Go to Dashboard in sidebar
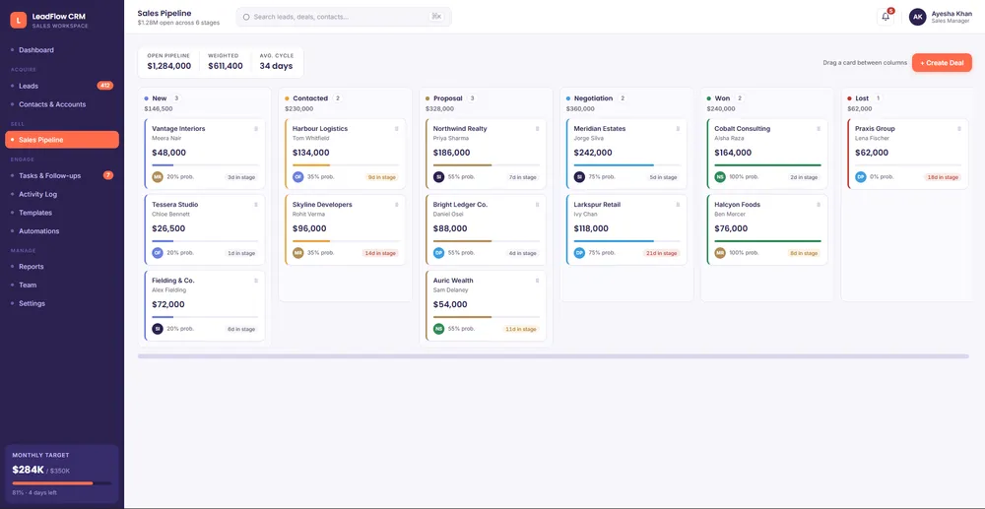Image resolution: width=985 pixels, height=509 pixels. tap(61, 49)
